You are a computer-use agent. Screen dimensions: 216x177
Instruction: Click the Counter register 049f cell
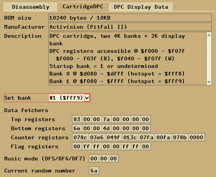[113, 137]
